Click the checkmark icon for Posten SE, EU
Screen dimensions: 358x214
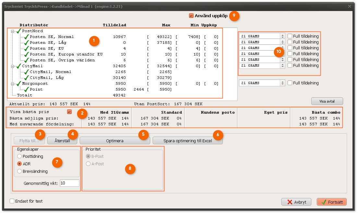pyautogui.click(x=27, y=48)
